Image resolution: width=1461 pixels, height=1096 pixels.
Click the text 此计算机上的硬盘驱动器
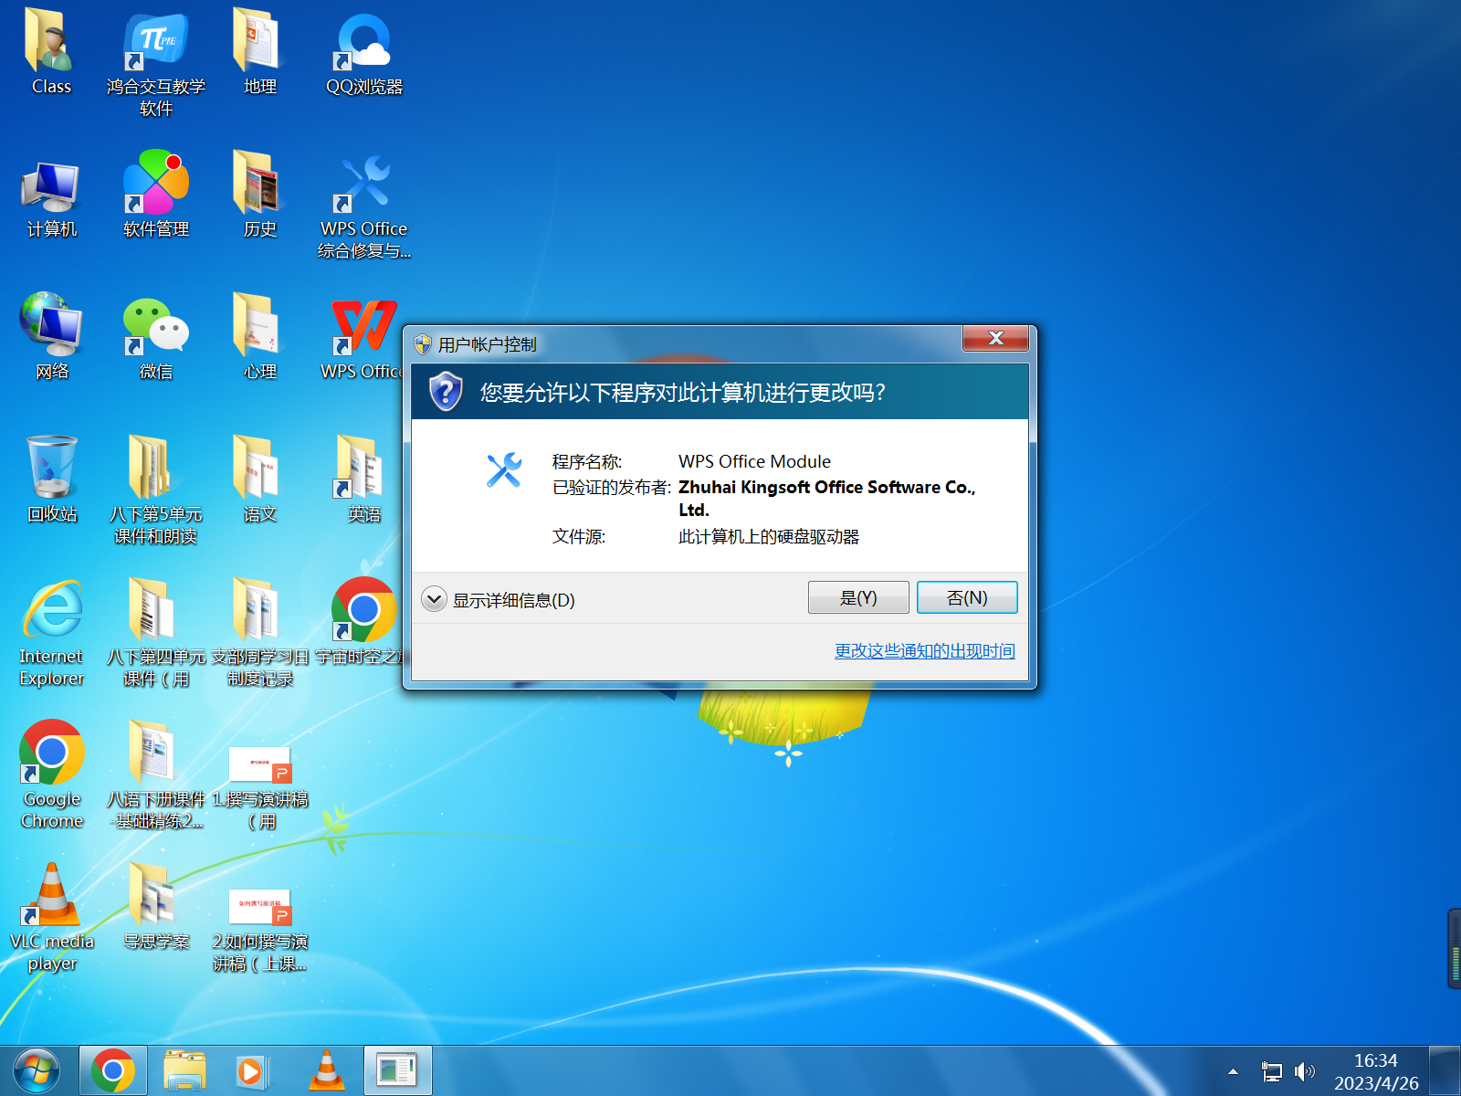769,537
